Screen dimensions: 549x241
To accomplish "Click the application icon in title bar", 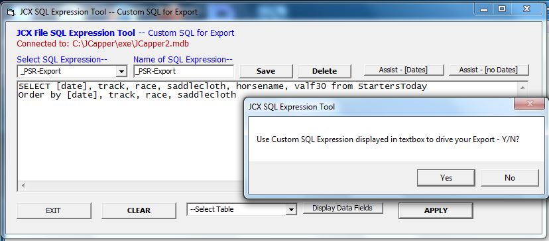I will (11, 12).
